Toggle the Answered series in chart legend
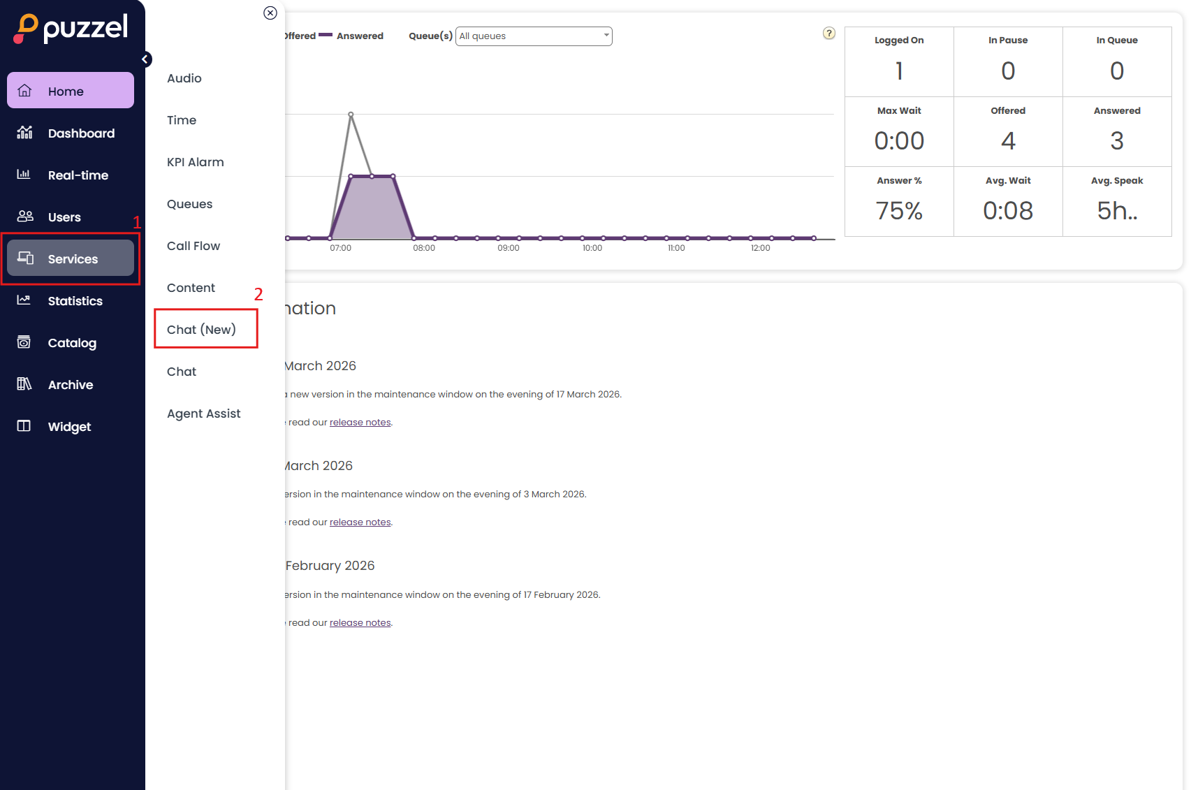Screen dimensions: 1191x790 coord(359,36)
